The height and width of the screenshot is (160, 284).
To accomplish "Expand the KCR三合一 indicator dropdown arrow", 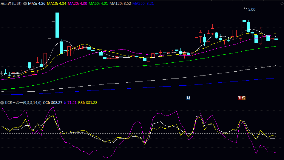I will point(2,103).
